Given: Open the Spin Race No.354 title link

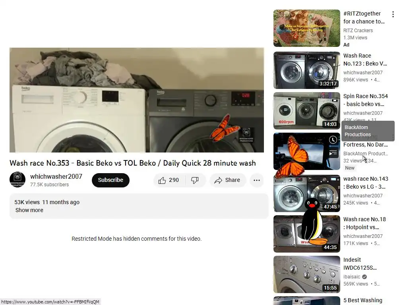Looking at the screenshot, I should coord(366,100).
